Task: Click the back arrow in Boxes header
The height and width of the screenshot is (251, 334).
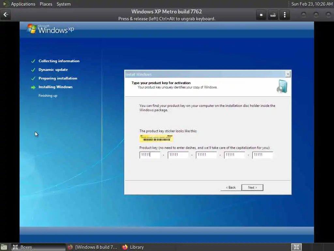Action: pos(6,14)
